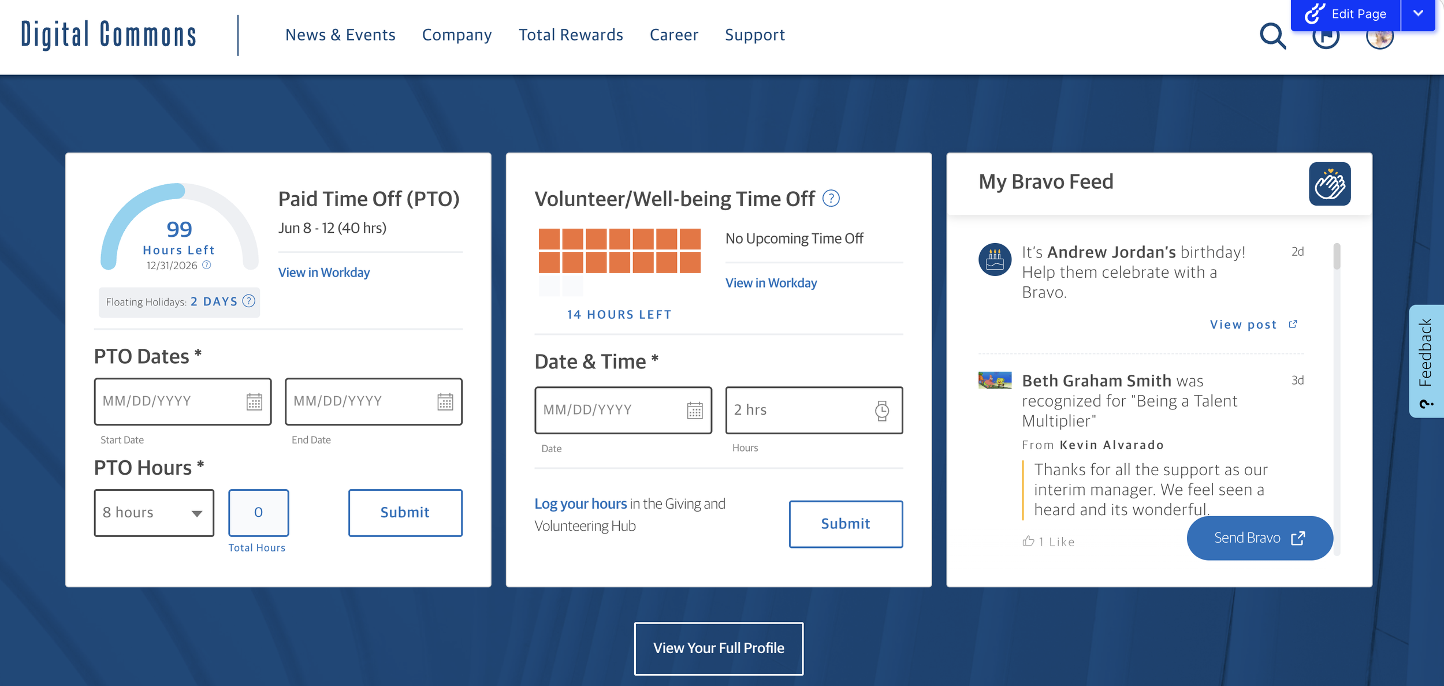Click Volunteer/Well-being Time Off help icon
This screenshot has width=1444, height=686.
coord(831,199)
